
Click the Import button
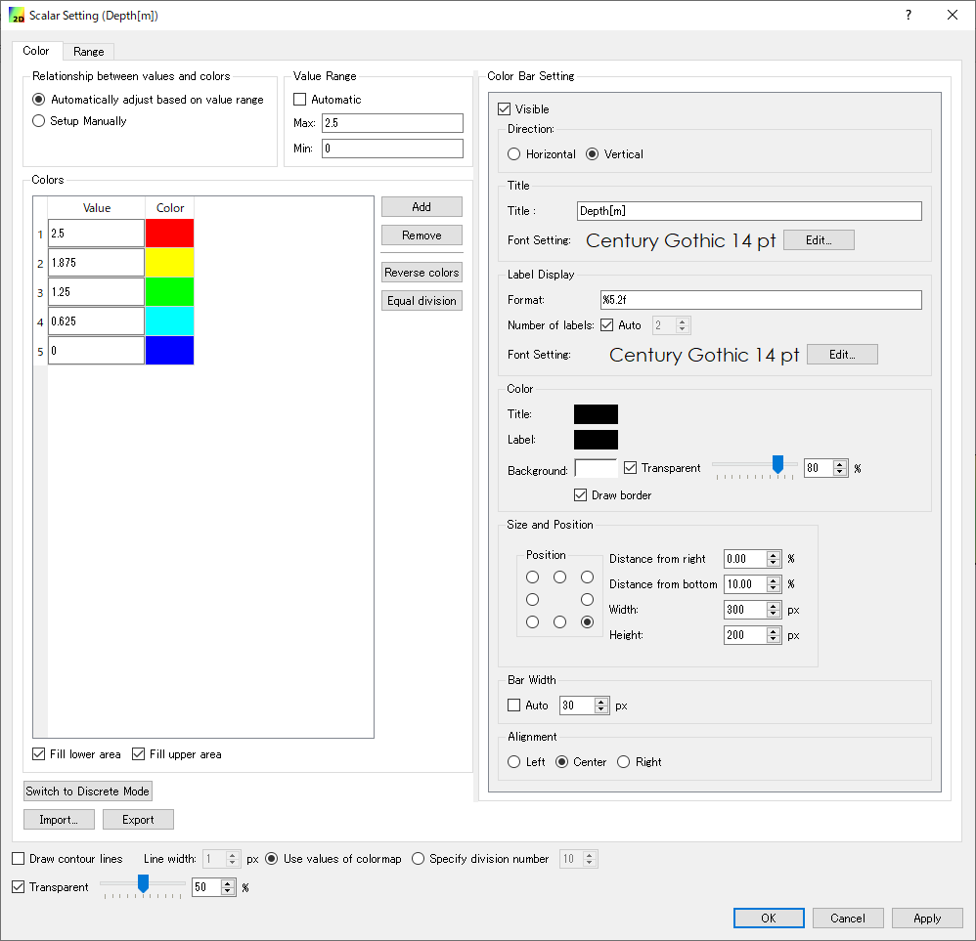pos(59,820)
